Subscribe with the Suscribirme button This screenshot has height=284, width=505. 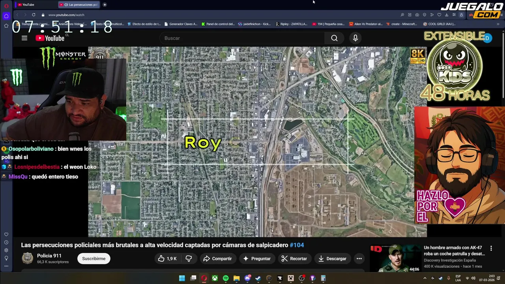pyautogui.click(x=94, y=259)
